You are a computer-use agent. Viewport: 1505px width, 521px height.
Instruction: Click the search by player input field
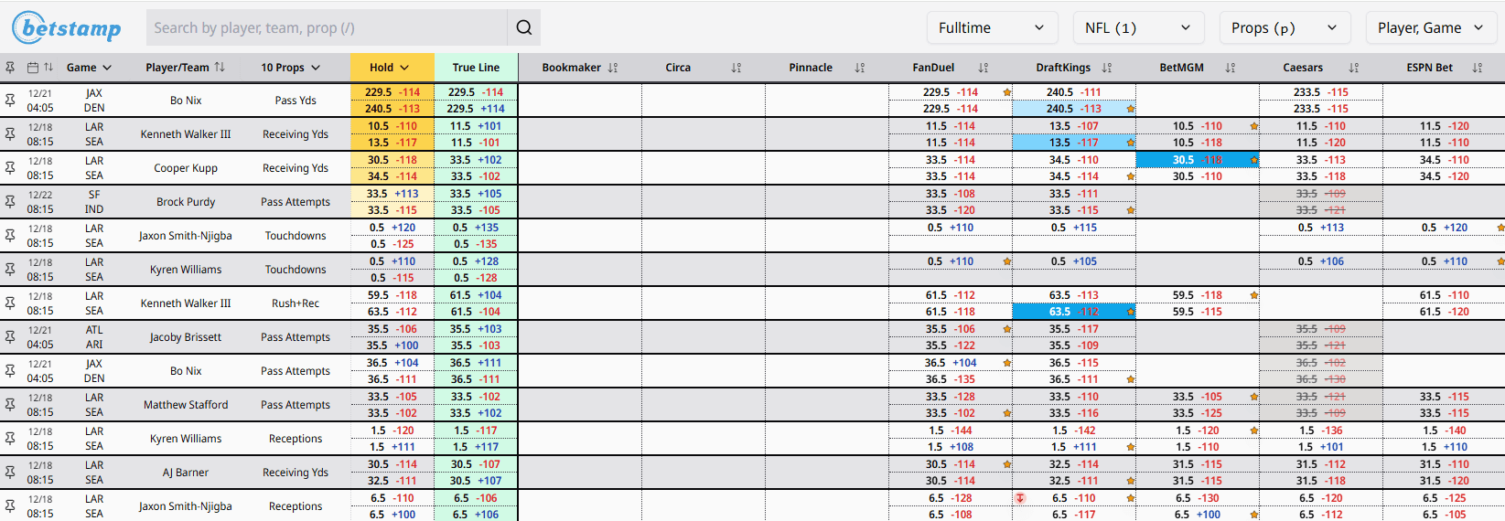point(327,27)
